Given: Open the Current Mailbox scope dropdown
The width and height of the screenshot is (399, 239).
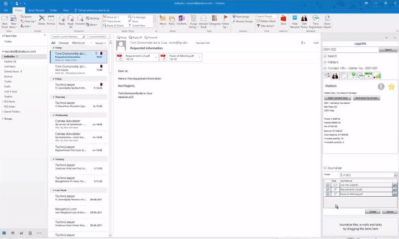Looking at the screenshot, I should (x=99, y=37).
